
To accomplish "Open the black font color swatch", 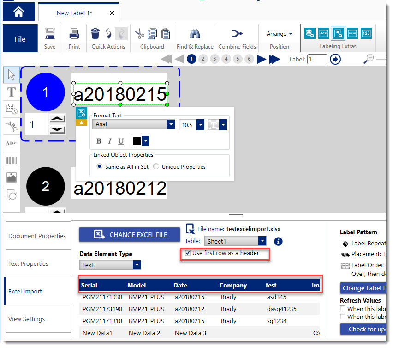I will click(x=140, y=141).
